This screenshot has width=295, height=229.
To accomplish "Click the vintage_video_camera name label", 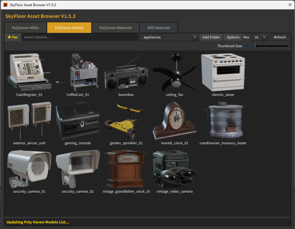I will pos(175,191).
